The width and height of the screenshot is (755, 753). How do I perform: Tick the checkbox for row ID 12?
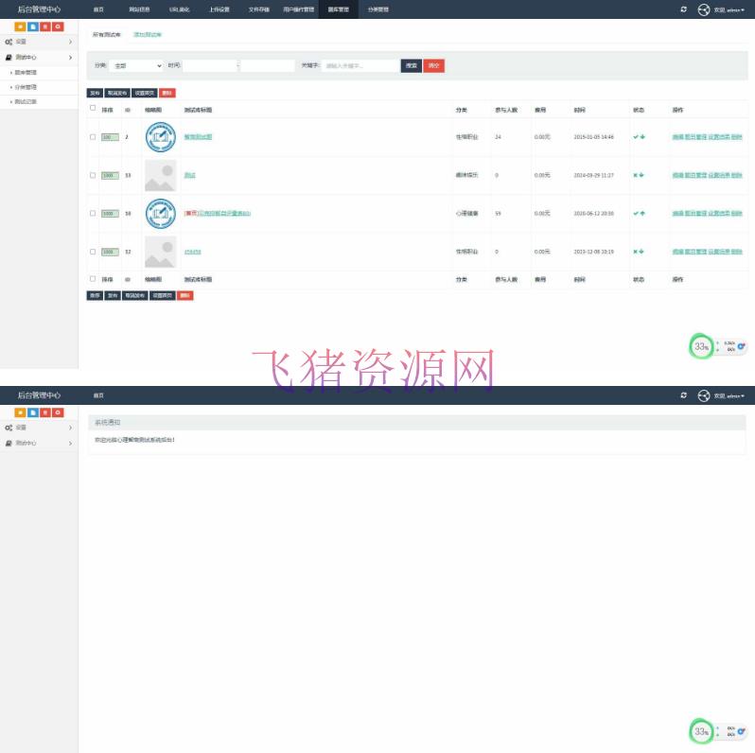click(x=93, y=252)
